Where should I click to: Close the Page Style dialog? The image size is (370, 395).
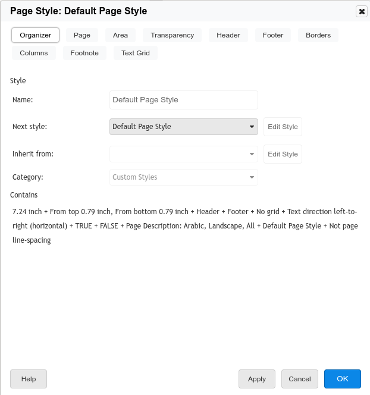coord(361,11)
